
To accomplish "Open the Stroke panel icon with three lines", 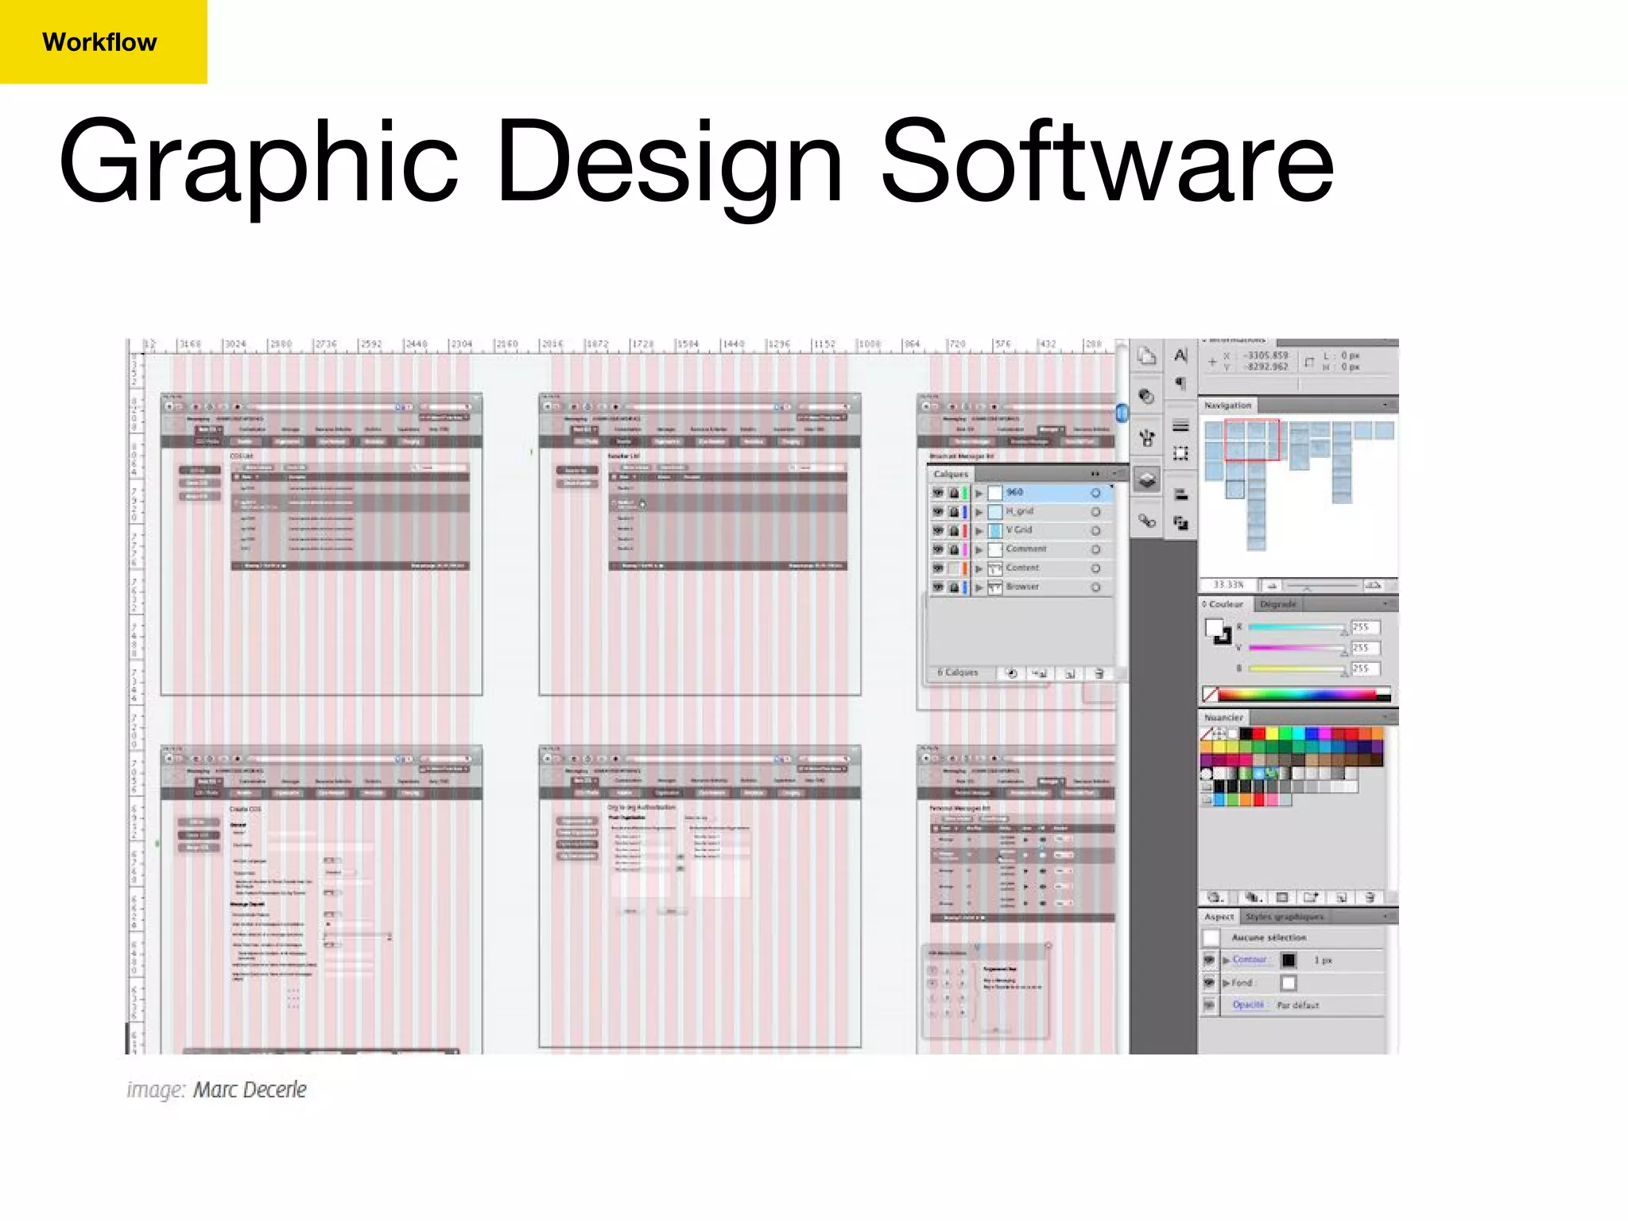I will [1180, 425].
